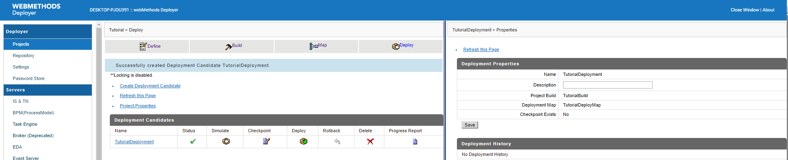788x160 pixels.
Task: Select IS & TN under Servers
Action: tap(20, 101)
